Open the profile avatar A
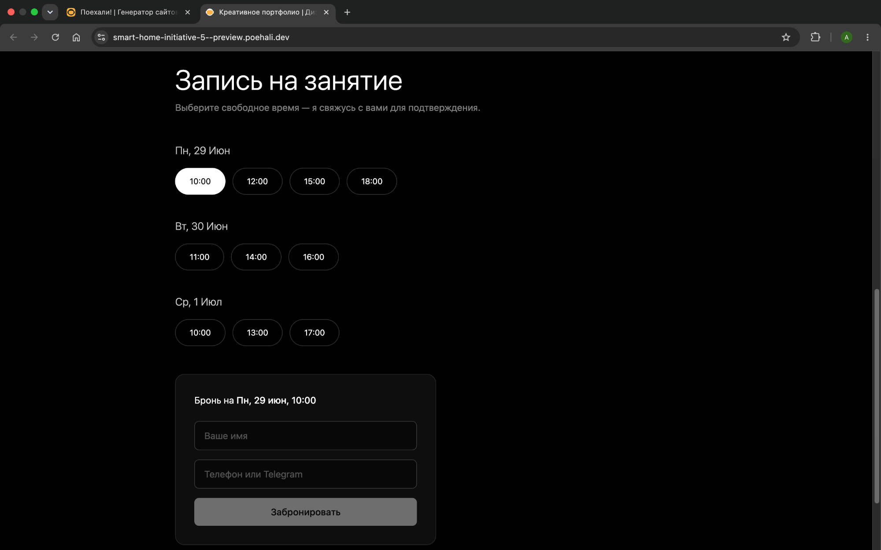 pos(846,37)
